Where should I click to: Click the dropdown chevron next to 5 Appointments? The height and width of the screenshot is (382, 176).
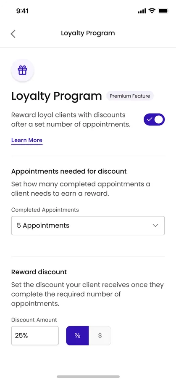point(155,225)
